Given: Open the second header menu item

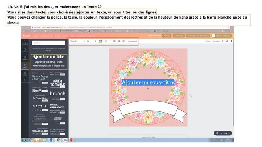Looking at the screenshot, I should pos(47,36).
